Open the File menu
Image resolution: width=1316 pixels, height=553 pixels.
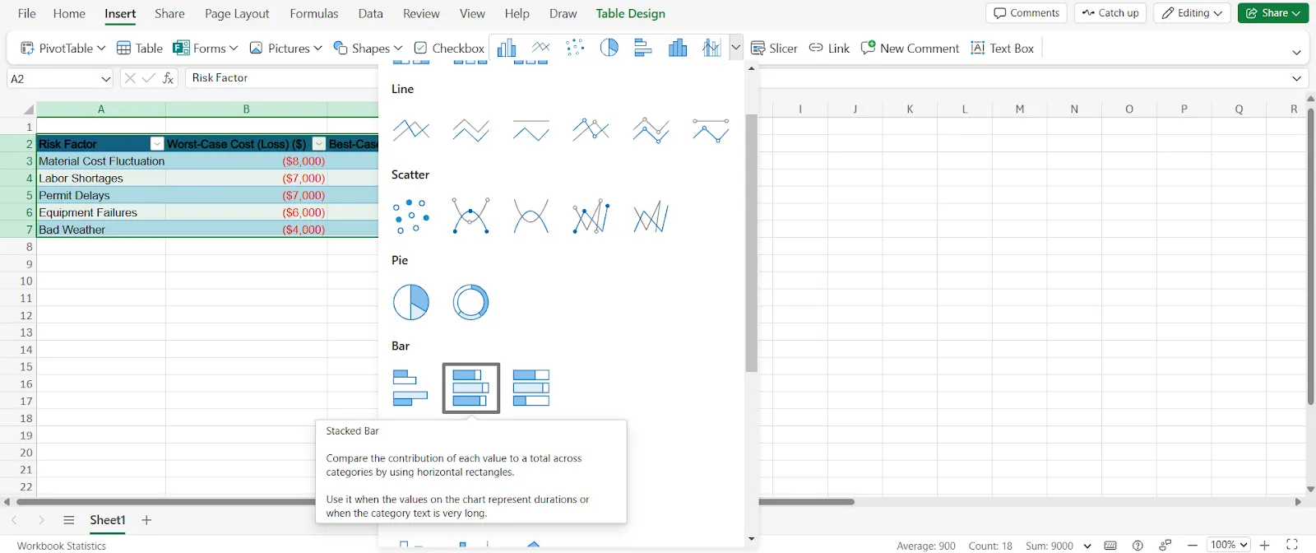[27, 13]
